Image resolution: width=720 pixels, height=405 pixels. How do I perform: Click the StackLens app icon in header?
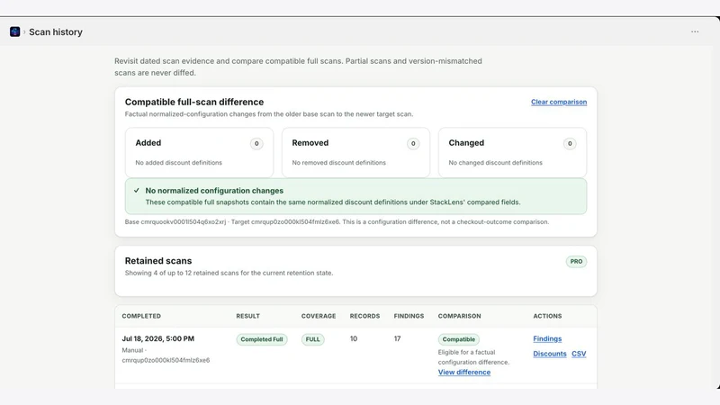14,31
